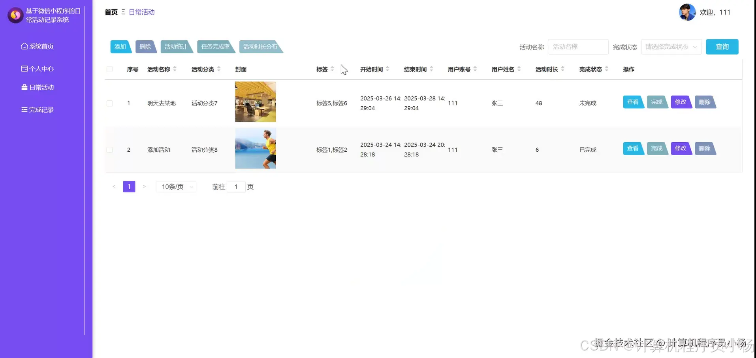Open the 任务完成率 chart
Screen dimensions: 756x358
tap(216, 47)
